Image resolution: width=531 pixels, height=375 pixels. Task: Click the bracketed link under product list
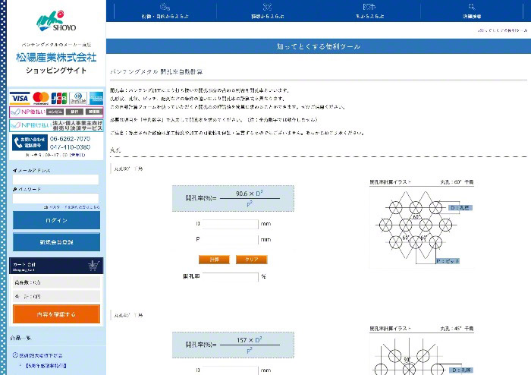pyautogui.click(x=46, y=366)
